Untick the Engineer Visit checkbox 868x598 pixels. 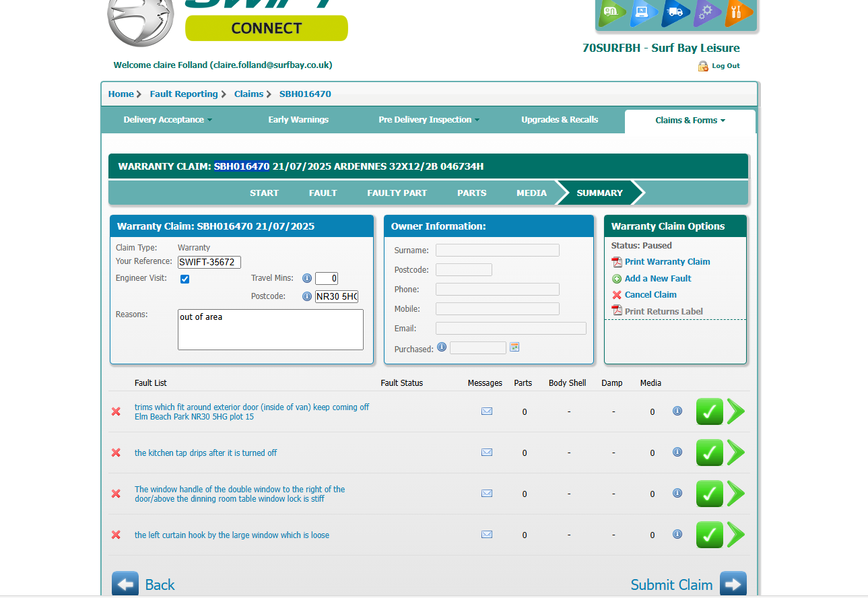[185, 279]
